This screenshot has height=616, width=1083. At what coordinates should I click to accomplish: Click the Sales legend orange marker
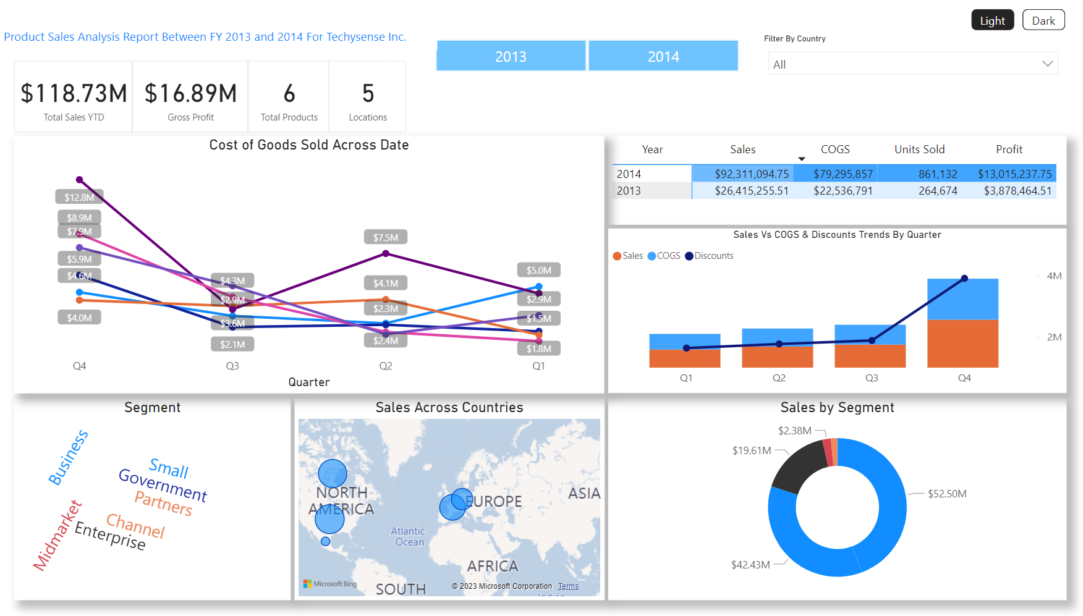(617, 256)
